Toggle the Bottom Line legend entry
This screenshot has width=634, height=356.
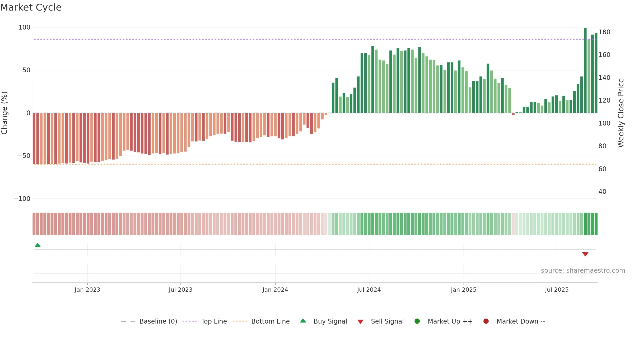(x=261, y=321)
